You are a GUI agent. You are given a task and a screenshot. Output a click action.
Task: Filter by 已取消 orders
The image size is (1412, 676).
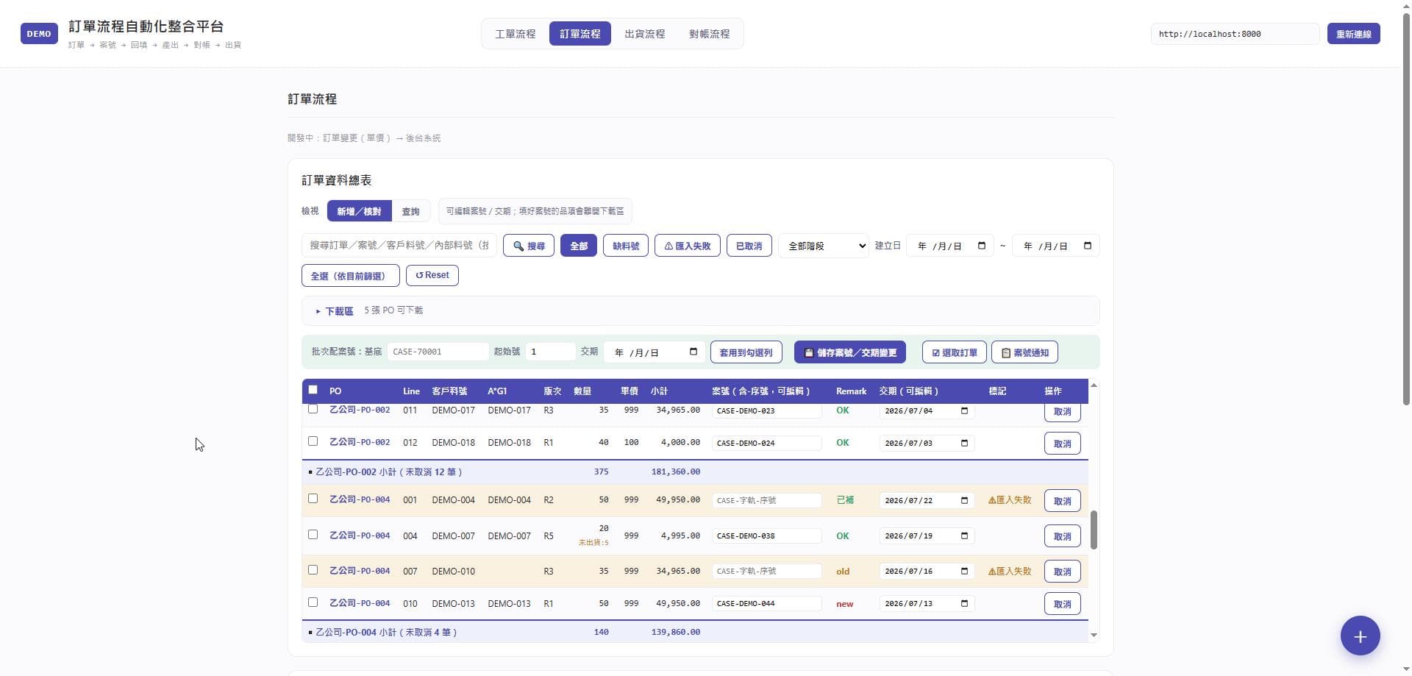[x=749, y=246]
